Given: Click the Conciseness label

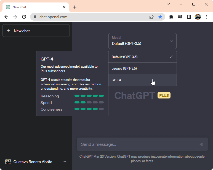Looking at the screenshot, I should pyautogui.click(x=52, y=109).
